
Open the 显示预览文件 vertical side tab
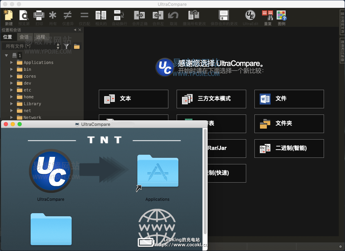click(x=342, y=22)
